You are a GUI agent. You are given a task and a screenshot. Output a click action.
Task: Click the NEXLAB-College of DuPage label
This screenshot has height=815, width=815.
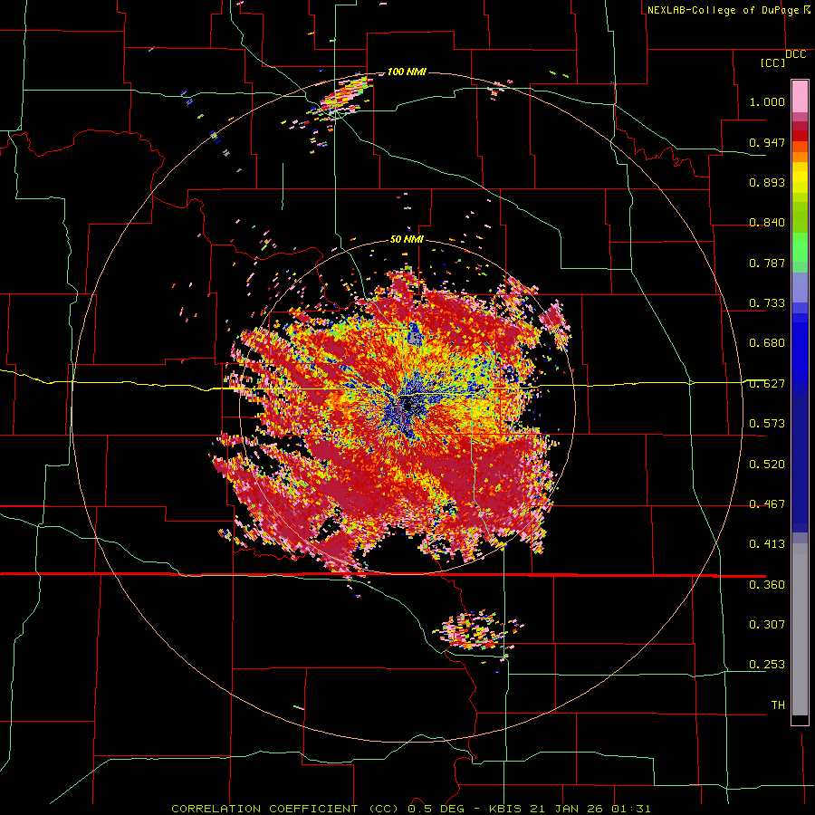(x=724, y=10)
